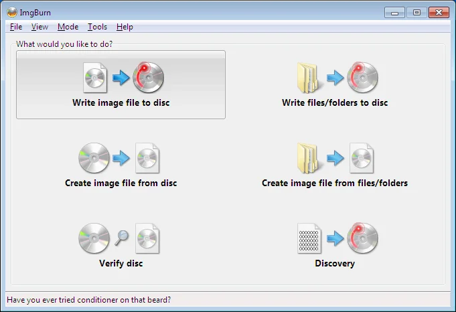The height and width of the screenshot is (312, 456).
Task: Select 'Create image file from files/folders' text
Action: pyautogui.click(x=335, y=183)
